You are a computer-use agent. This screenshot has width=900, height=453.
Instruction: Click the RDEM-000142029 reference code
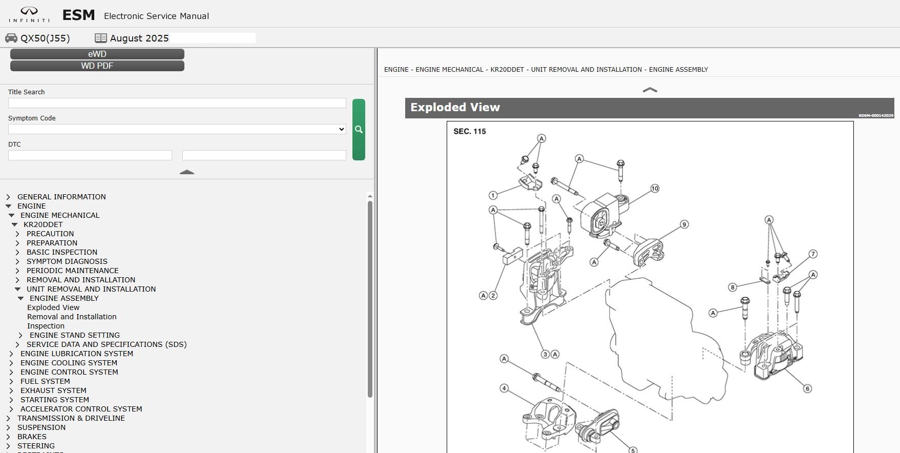tap(876, 115)
